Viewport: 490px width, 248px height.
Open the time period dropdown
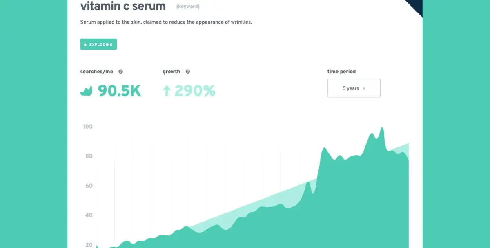(354, 88)
